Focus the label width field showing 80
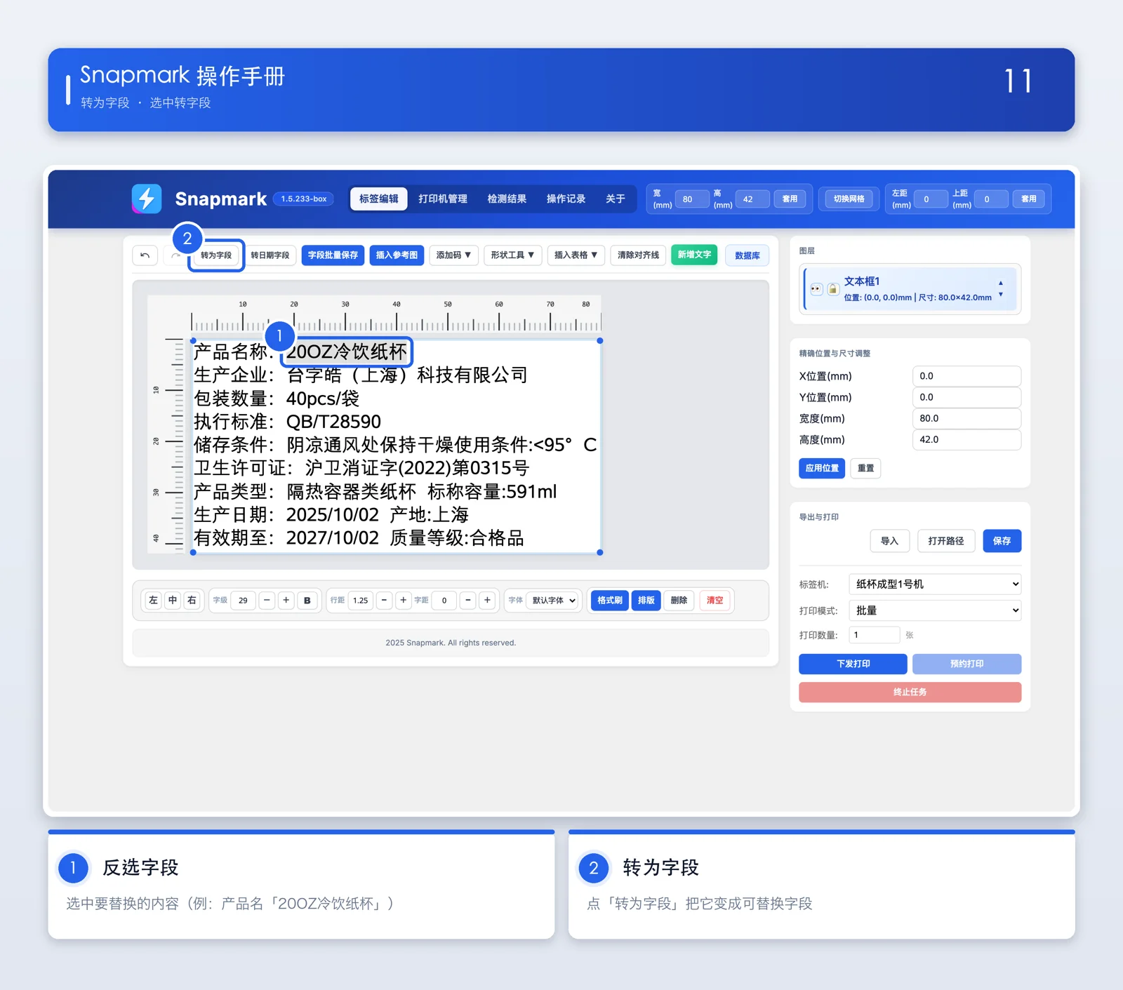Viewport: 1123px width, 990px height. [691, 199]
